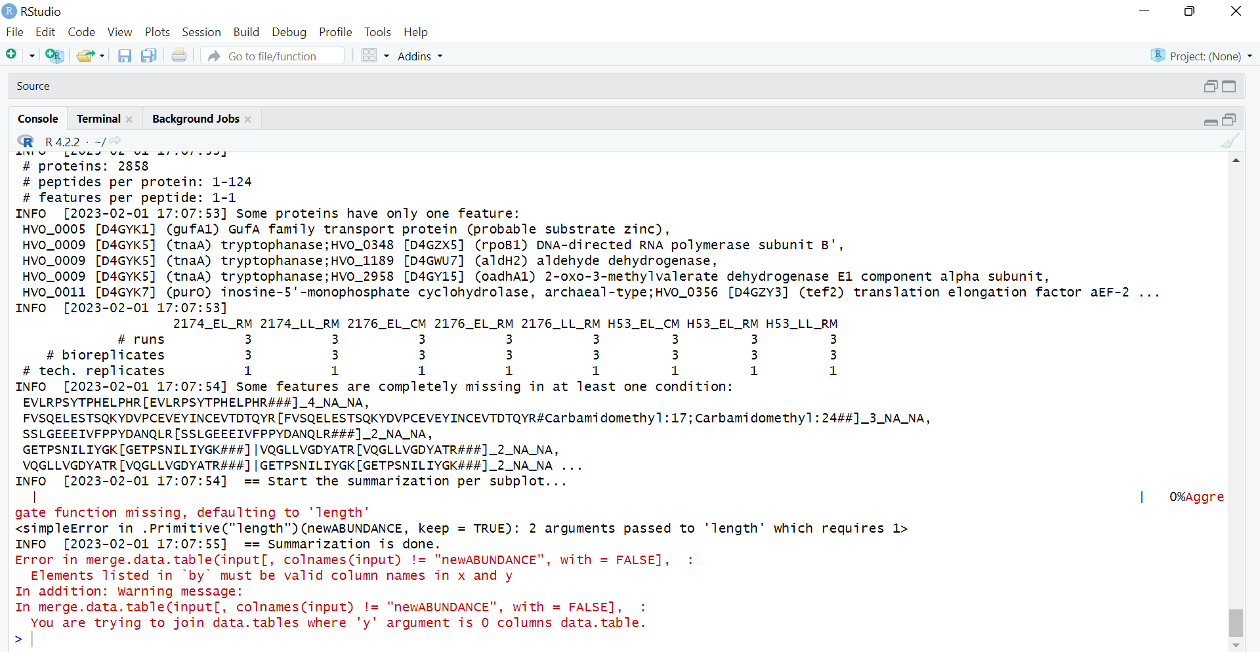Print the current file
This screenshot has height=652, width=1260.
(179, 56)
